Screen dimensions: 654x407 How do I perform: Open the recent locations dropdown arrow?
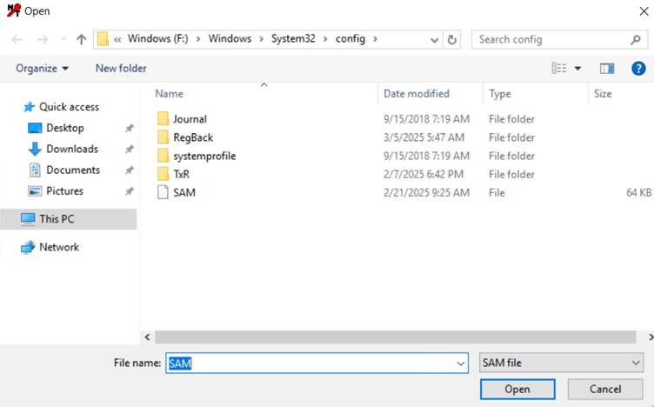click(x=63, y=40)
